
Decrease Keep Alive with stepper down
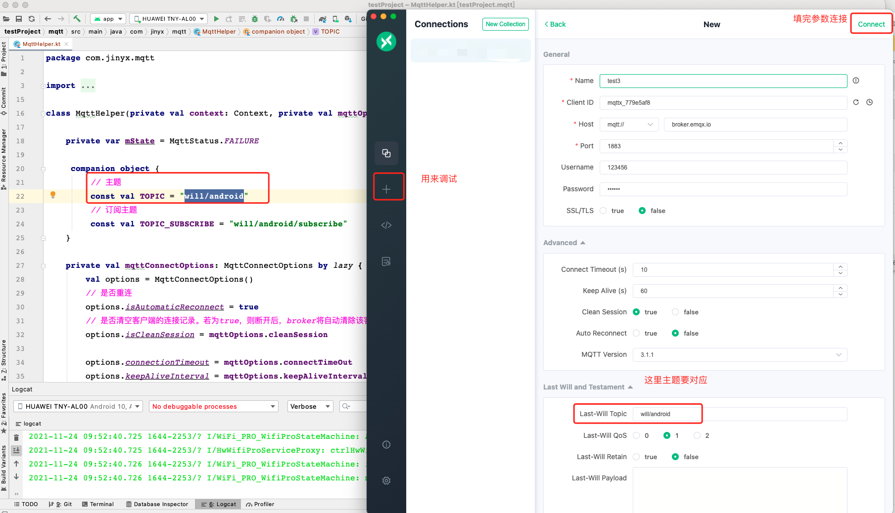pyautogui.click(x=840, y=294)
